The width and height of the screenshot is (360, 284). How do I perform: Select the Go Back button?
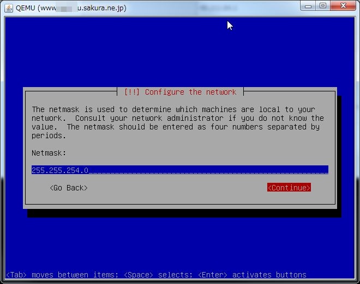[69, 188]
